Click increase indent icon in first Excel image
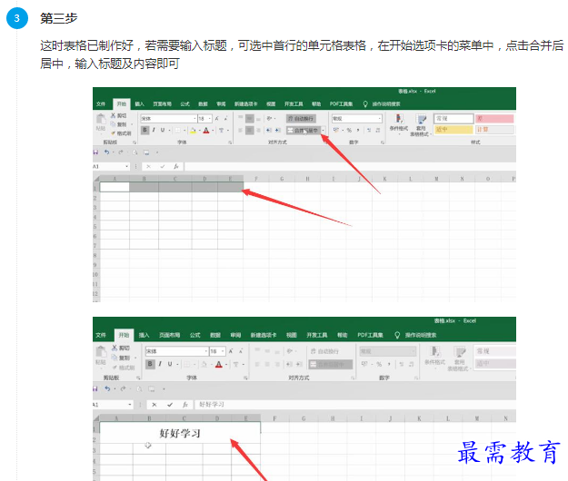The height and width of the screenshot is (481, 568). point(277,130)
